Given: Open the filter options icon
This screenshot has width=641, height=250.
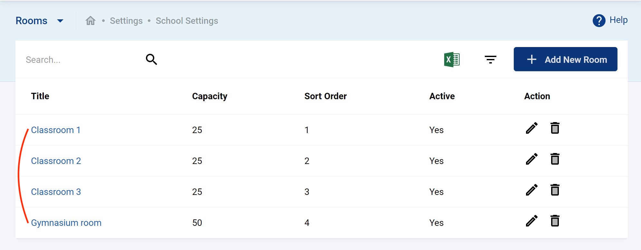Looking at the screenshot, I should coord(490,60).
